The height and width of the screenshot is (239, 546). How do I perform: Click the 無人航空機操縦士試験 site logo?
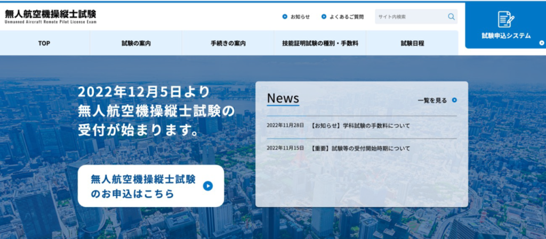[50, 14]
